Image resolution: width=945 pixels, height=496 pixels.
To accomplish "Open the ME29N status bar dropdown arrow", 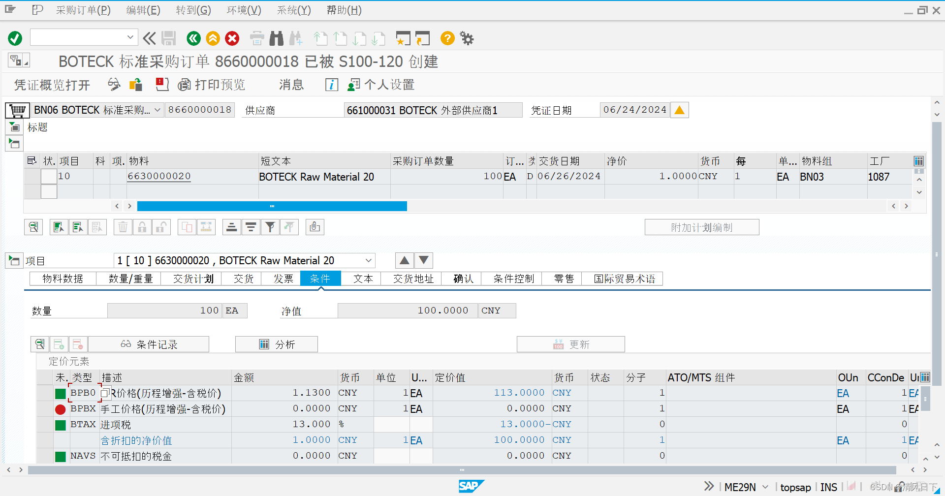I will 765,487.
